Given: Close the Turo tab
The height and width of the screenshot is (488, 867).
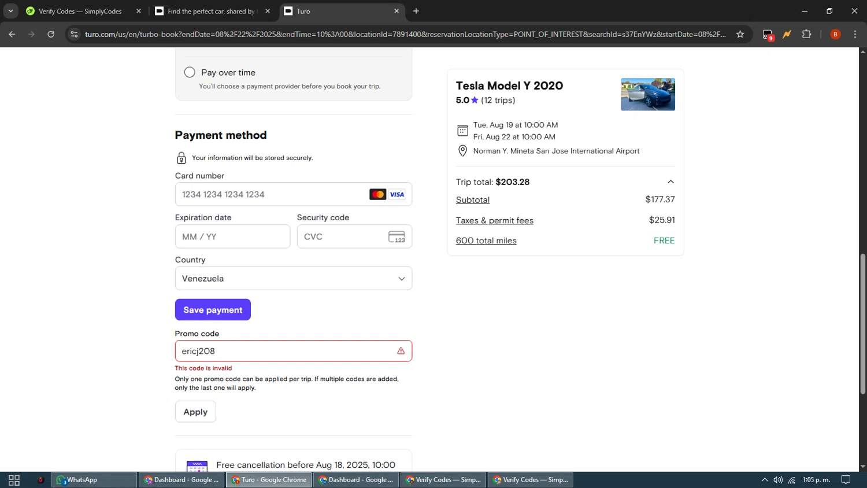Looking at the screenshot, I should (397, 11).
